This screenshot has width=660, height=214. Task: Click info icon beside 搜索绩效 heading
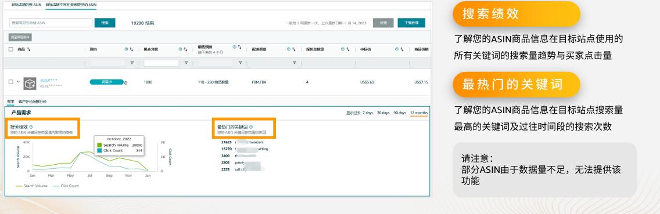click(x=31, y=126)
